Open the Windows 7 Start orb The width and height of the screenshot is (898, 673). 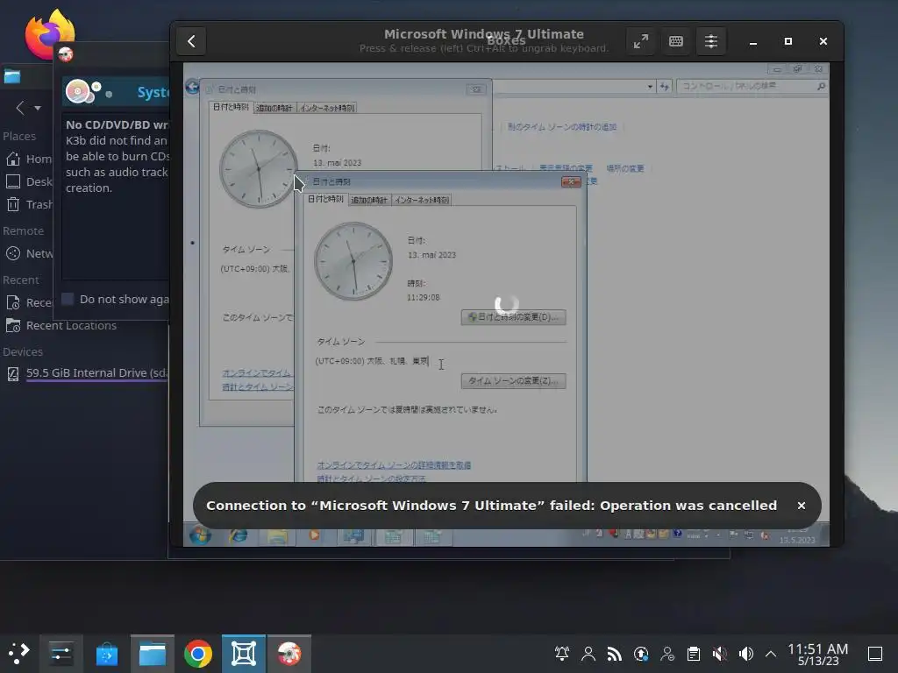click(x=201, y=535)
